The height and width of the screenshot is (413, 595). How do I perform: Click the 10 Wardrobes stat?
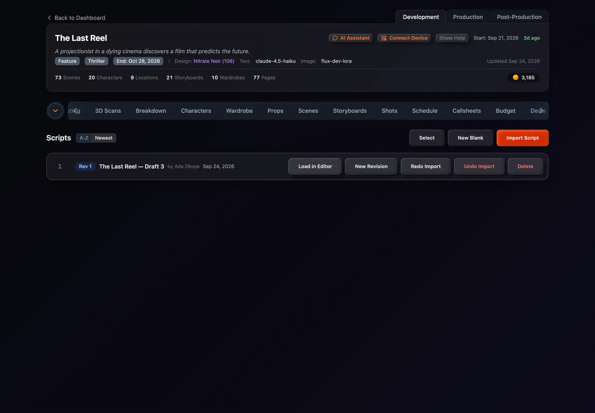(x=228, y=78)
